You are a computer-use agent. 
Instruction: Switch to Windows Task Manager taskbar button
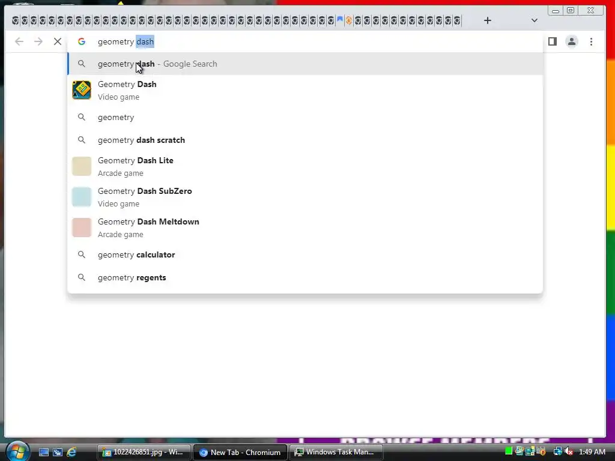click(336, 452)
